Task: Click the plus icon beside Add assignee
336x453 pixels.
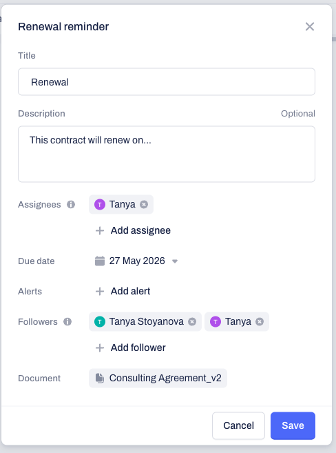Action: [x=100, y=230]
